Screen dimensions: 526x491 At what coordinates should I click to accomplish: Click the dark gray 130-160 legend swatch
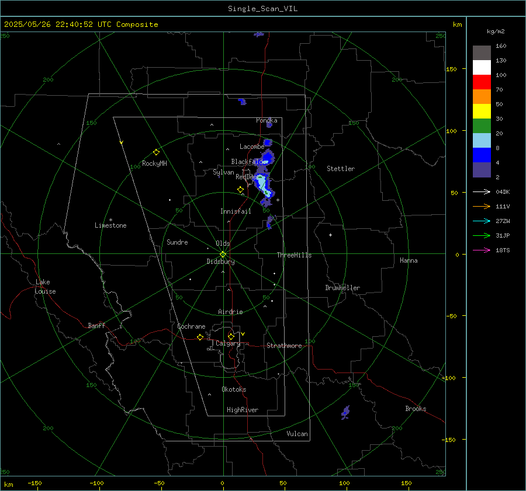click(482, 53)
